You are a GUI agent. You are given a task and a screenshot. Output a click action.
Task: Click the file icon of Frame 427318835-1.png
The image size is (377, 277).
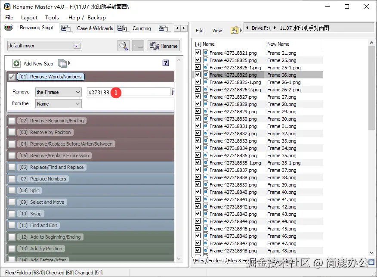pos(206,163)
